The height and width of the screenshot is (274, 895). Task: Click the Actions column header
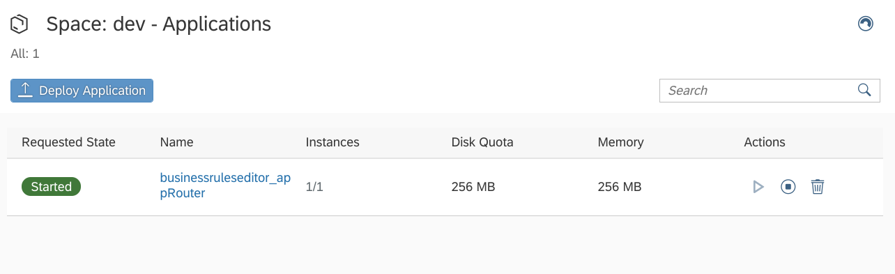(765, 142)
